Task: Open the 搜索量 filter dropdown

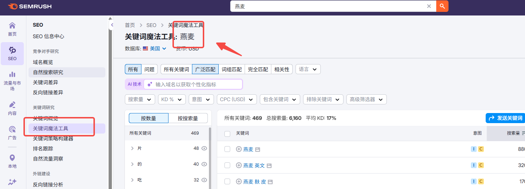Action: (x=140, y=99)
